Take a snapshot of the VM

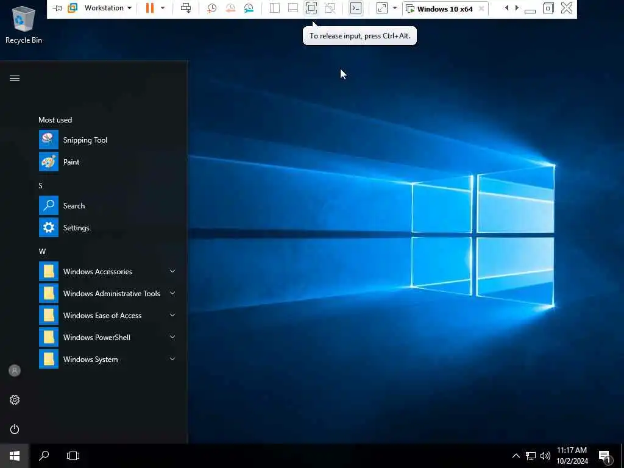tap(211, 8)
